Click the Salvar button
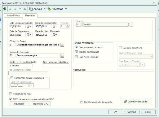This screenshot has height=117, width=159. (148, 112)
